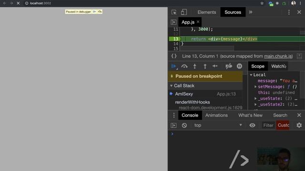305x171 pixels.
Task: Open the What's New drawer tab
Action: pos(250,115)
